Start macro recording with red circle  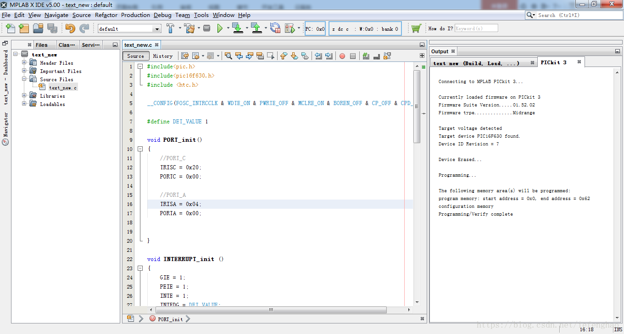(x=342, y=56)
